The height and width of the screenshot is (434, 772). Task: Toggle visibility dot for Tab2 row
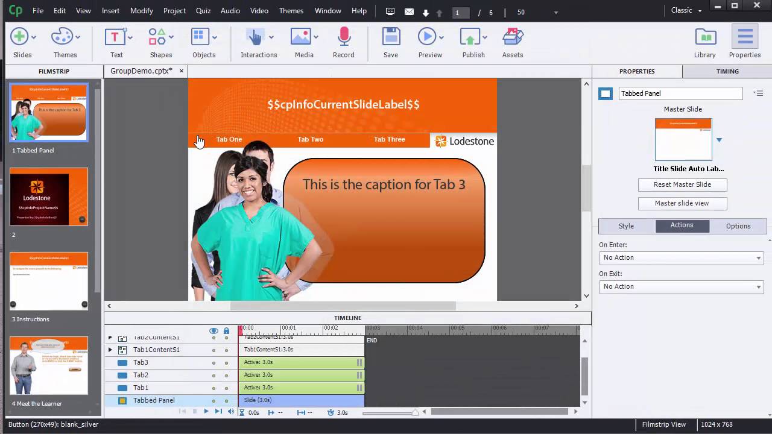pos(214,376)
